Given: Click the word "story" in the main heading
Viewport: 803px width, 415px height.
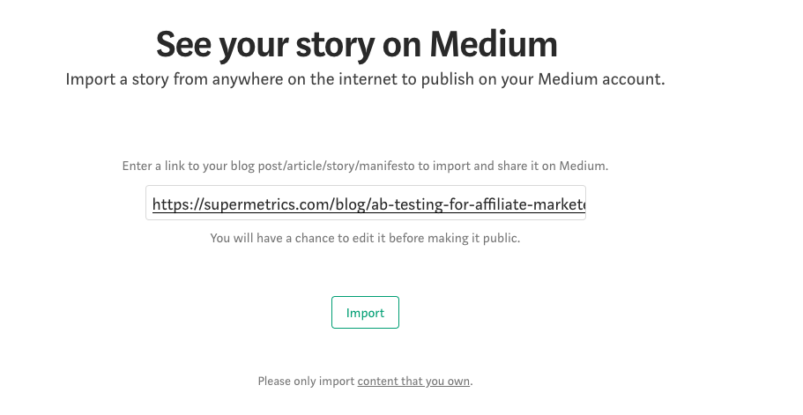Looking at the screenshot, I should point(335,46).
